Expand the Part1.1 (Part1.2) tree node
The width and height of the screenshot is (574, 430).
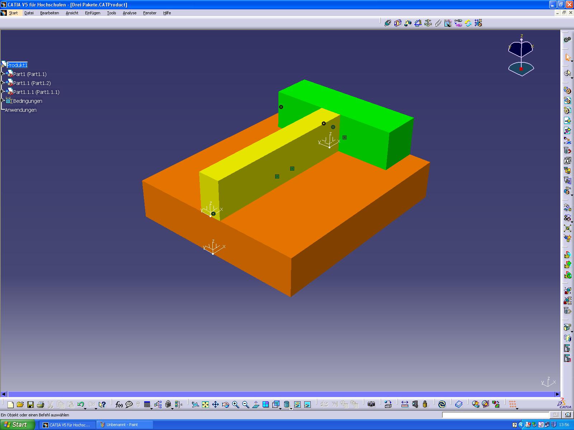[x=2, y=83]
